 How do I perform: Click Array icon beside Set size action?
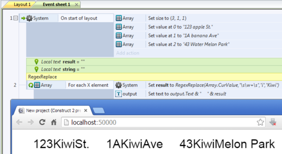click(119, 18)
